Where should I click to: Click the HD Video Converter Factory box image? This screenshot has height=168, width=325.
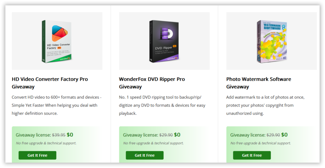[56, 41]
